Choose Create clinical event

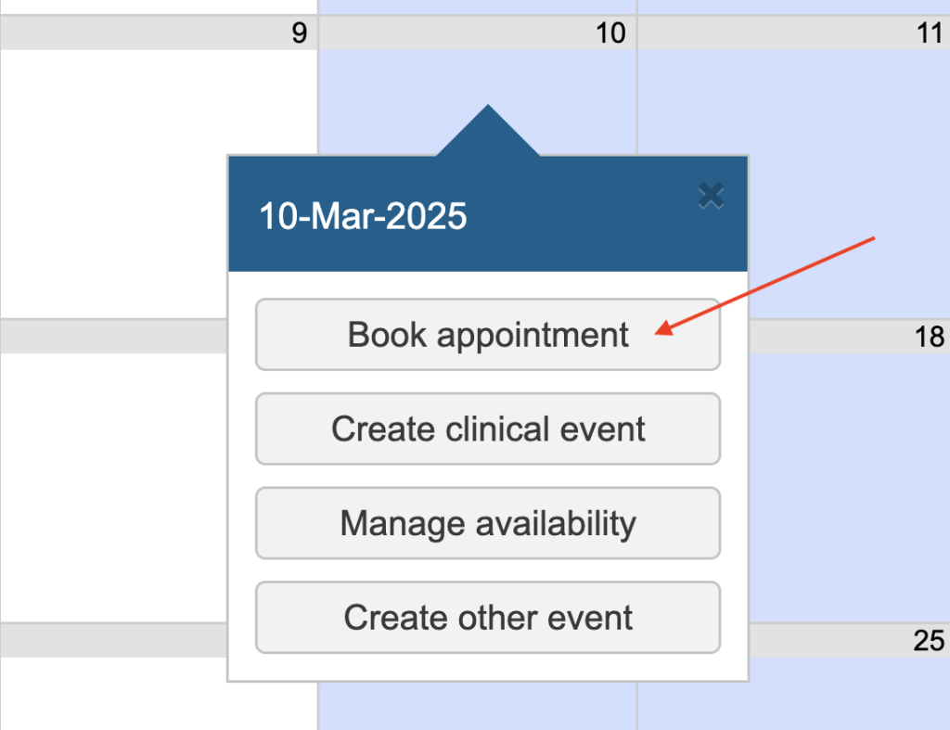tap(488, 429)
